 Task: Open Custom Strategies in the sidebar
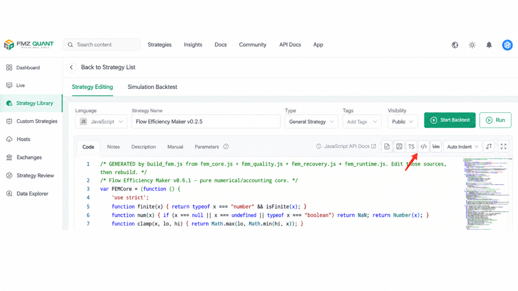point(31,121)
